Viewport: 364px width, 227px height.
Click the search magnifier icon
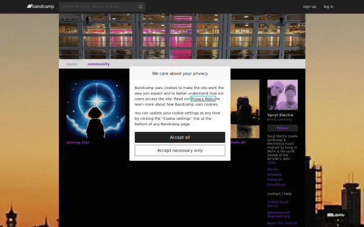click(140, 7)
